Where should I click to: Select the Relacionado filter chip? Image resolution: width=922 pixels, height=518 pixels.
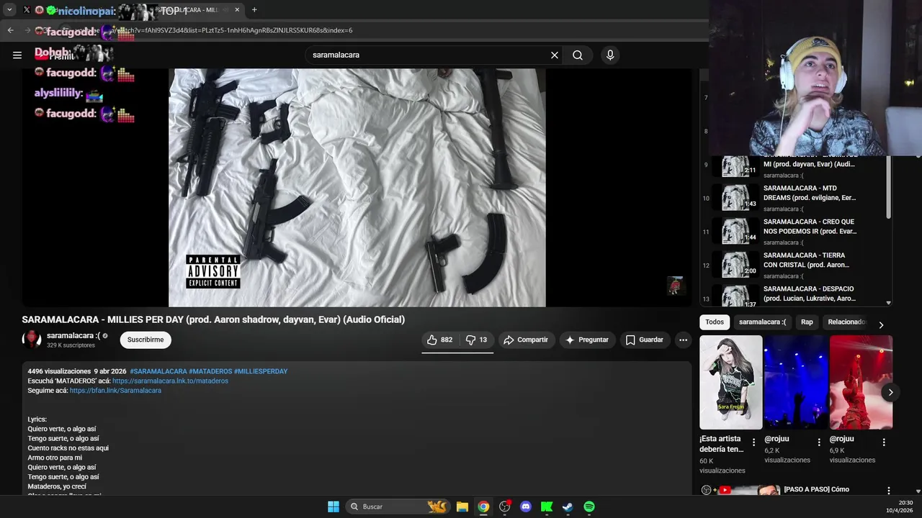846,322
